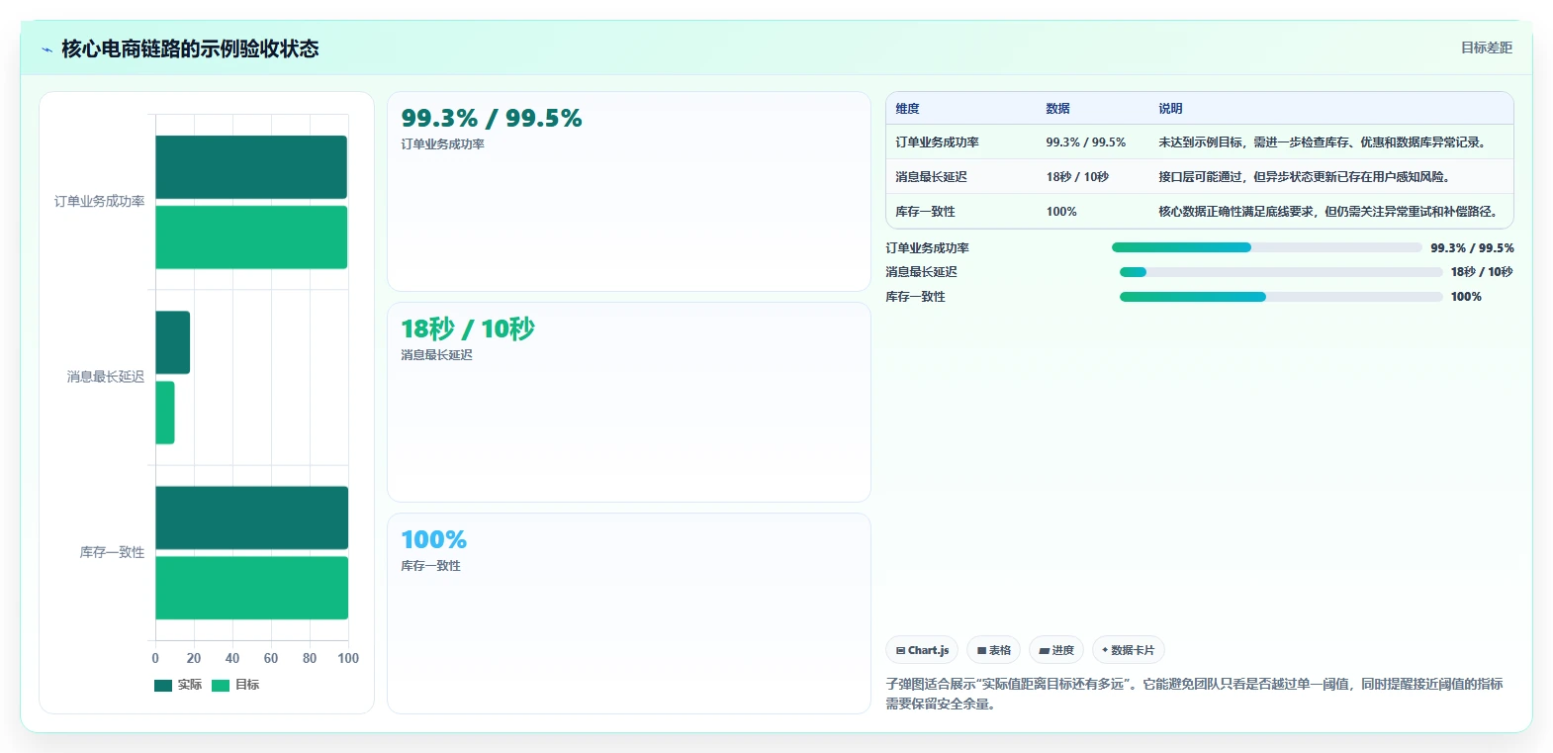Open the 18秒 / 10秒 stat card
The height and width of the screenshot is (753, 1553).
click(629, 403)
